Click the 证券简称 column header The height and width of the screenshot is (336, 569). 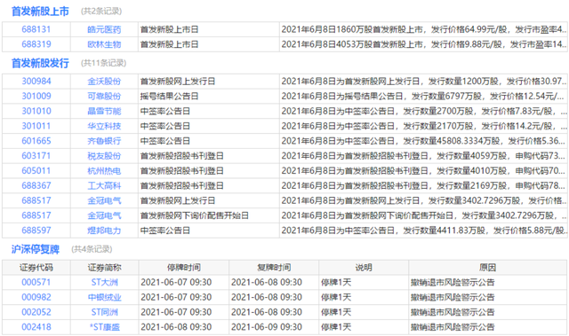[x=104, y=268]
